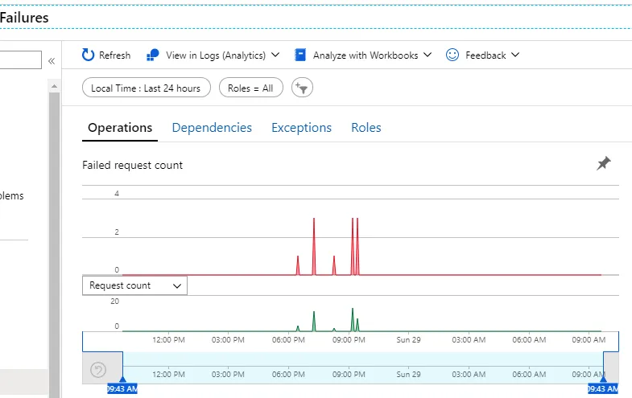Viewport: 632px width, 398px height.
Task: Click the Local Time Last 24 hours filter
Action: (x=146, y=88)
